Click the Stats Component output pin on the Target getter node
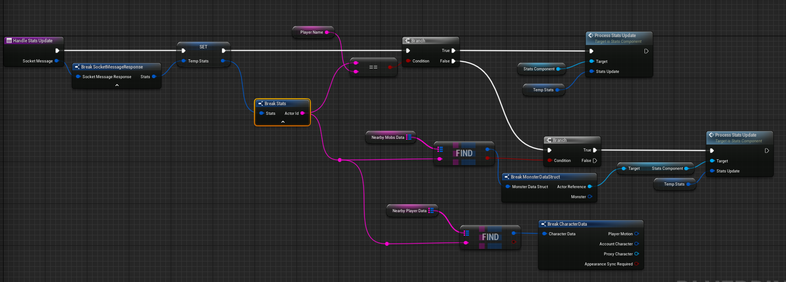This screenshot has width=786, height=282. (x=686, y=169)
